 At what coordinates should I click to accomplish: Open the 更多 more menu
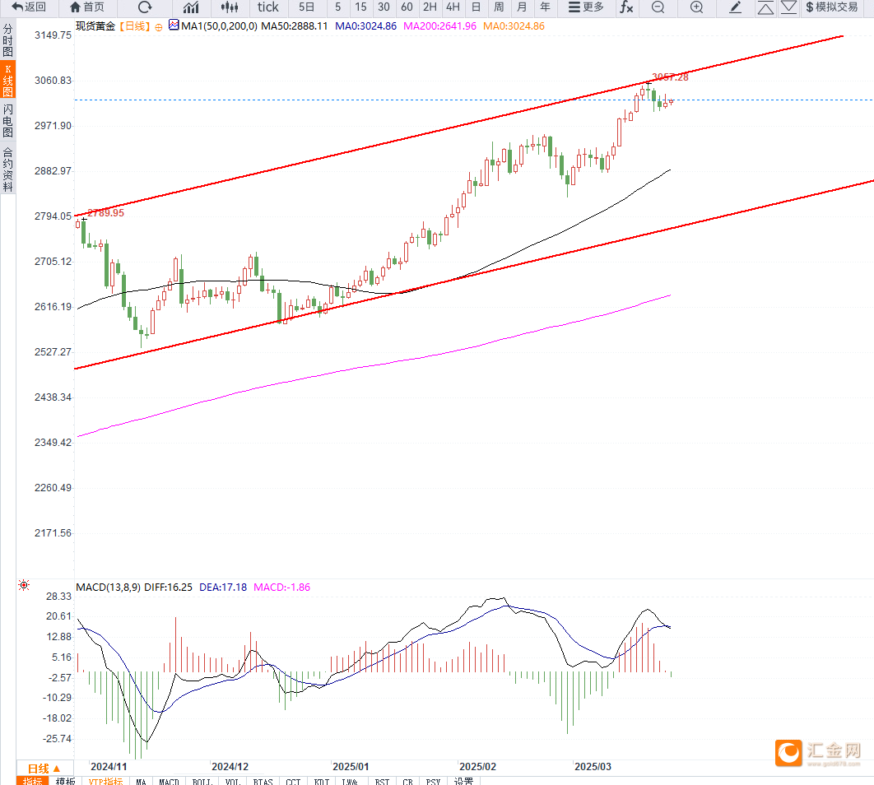click(586, 7)
